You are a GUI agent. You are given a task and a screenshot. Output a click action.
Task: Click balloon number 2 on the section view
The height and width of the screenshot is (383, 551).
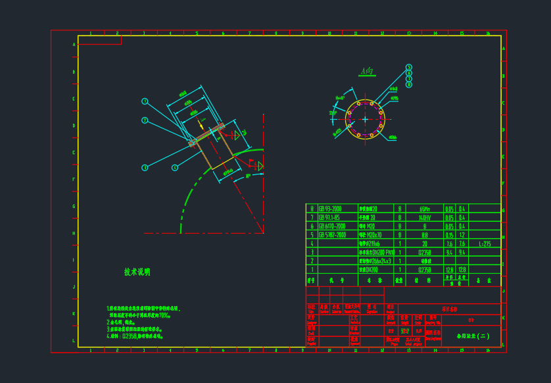[x=145, y=120]
